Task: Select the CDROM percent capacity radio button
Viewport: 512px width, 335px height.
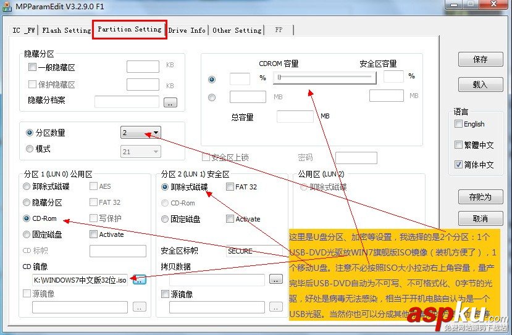Action: point(212,79)
